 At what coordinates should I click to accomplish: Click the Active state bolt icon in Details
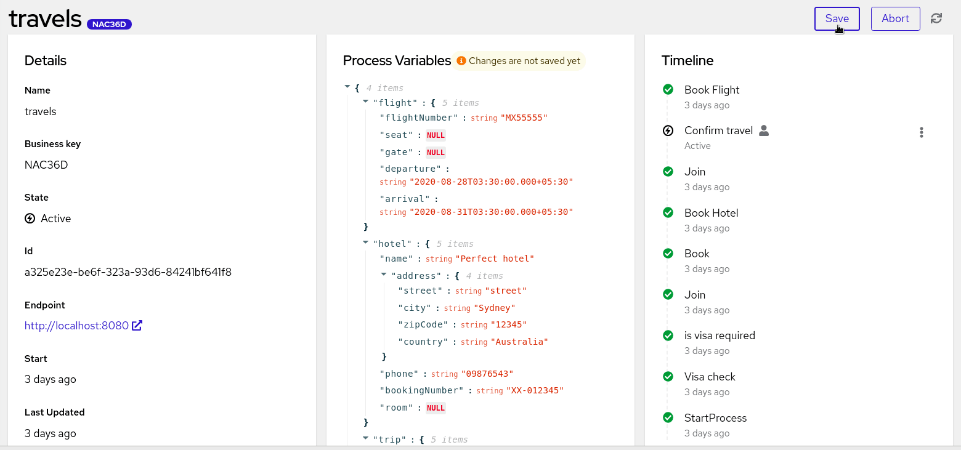30,219
